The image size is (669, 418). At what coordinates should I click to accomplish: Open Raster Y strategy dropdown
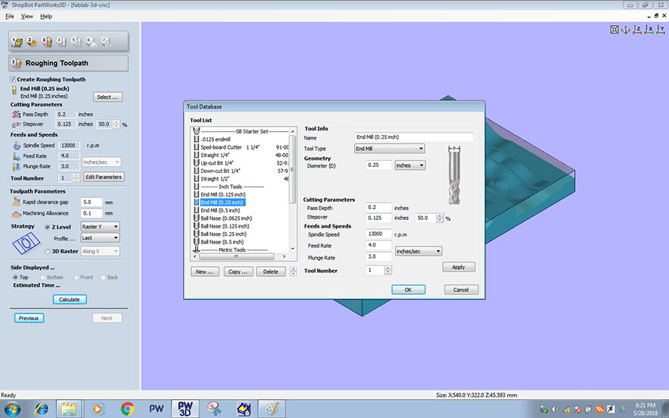click(100, 227)
